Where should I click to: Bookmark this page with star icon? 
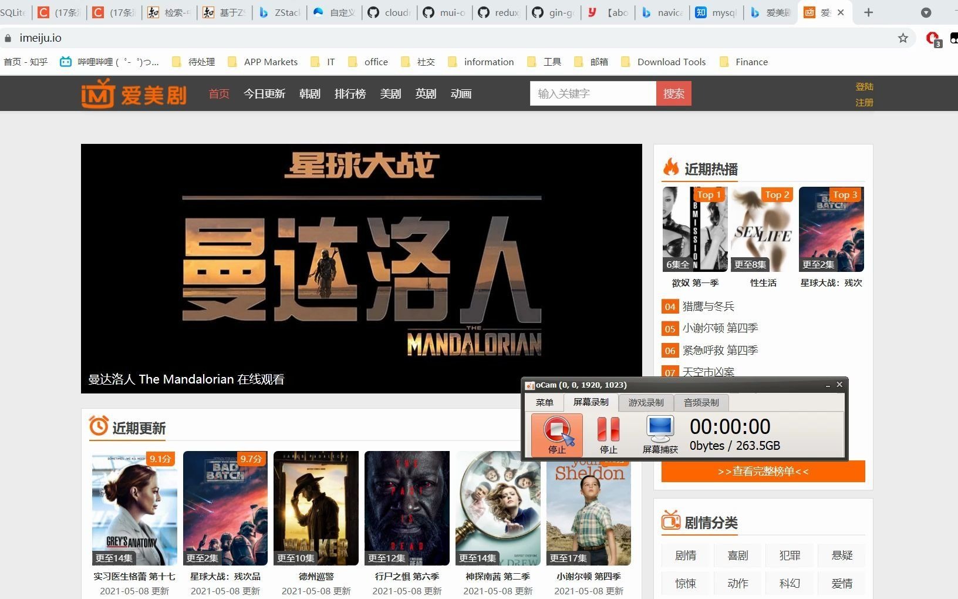[903, 38]
